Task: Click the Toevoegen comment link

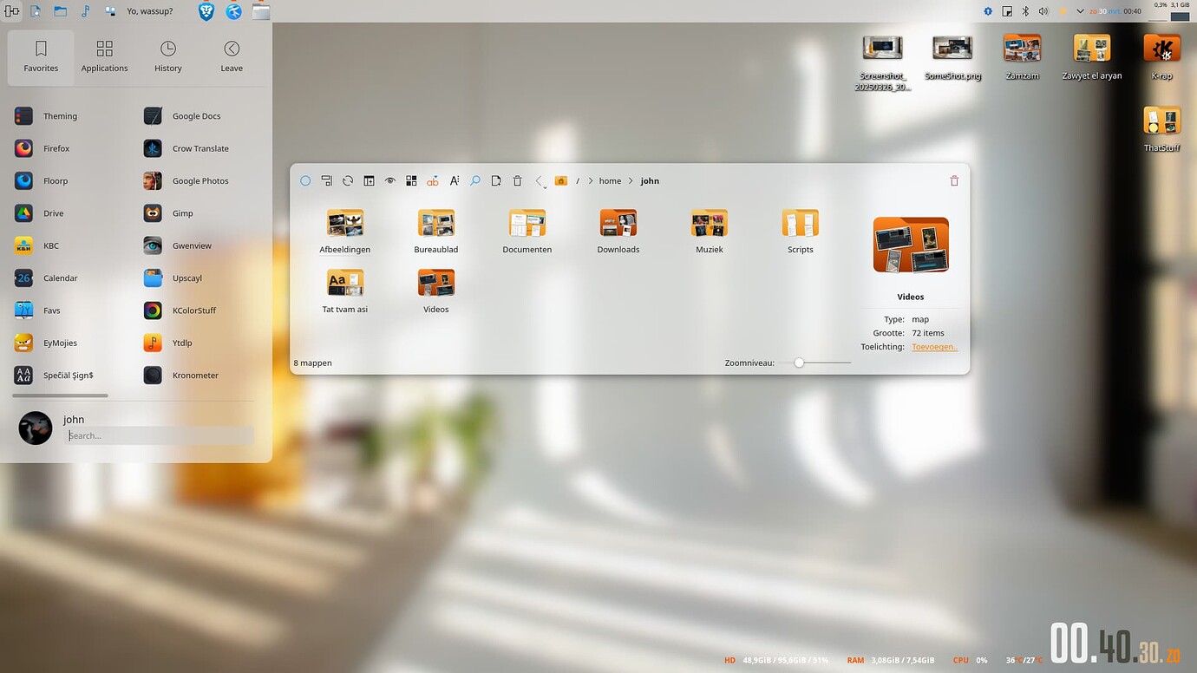Action: tap(934, 347)
